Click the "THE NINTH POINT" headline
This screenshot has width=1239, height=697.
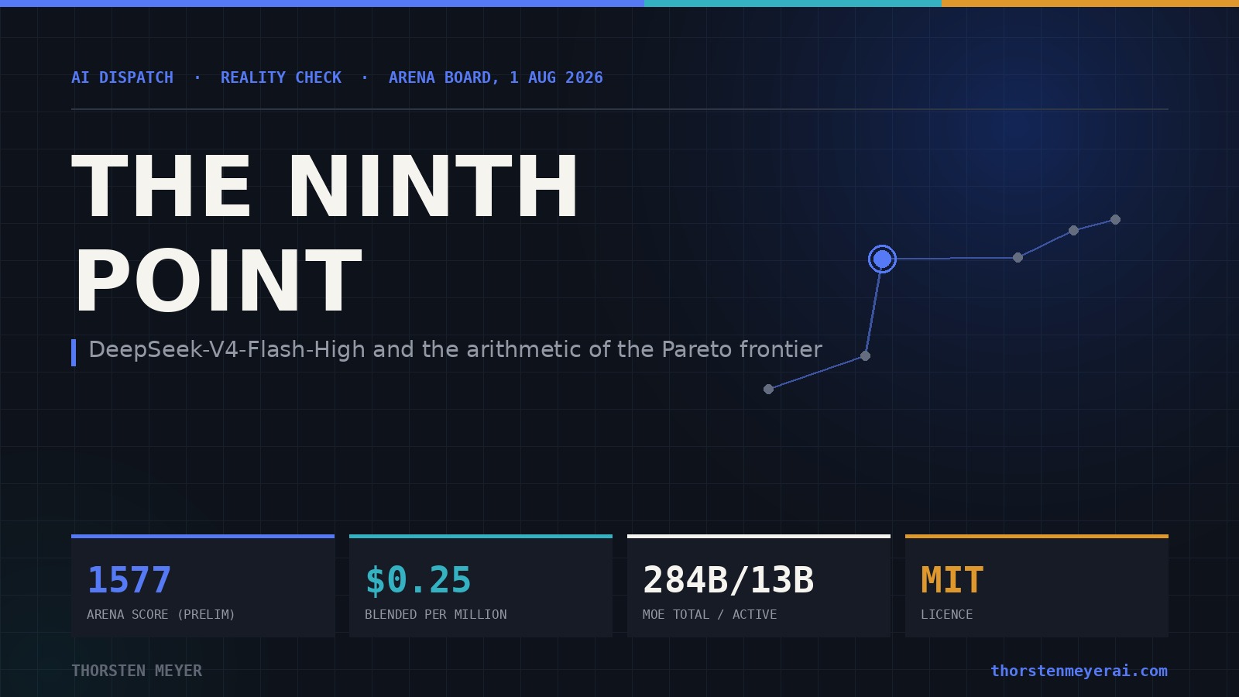(x=325, y=233)
